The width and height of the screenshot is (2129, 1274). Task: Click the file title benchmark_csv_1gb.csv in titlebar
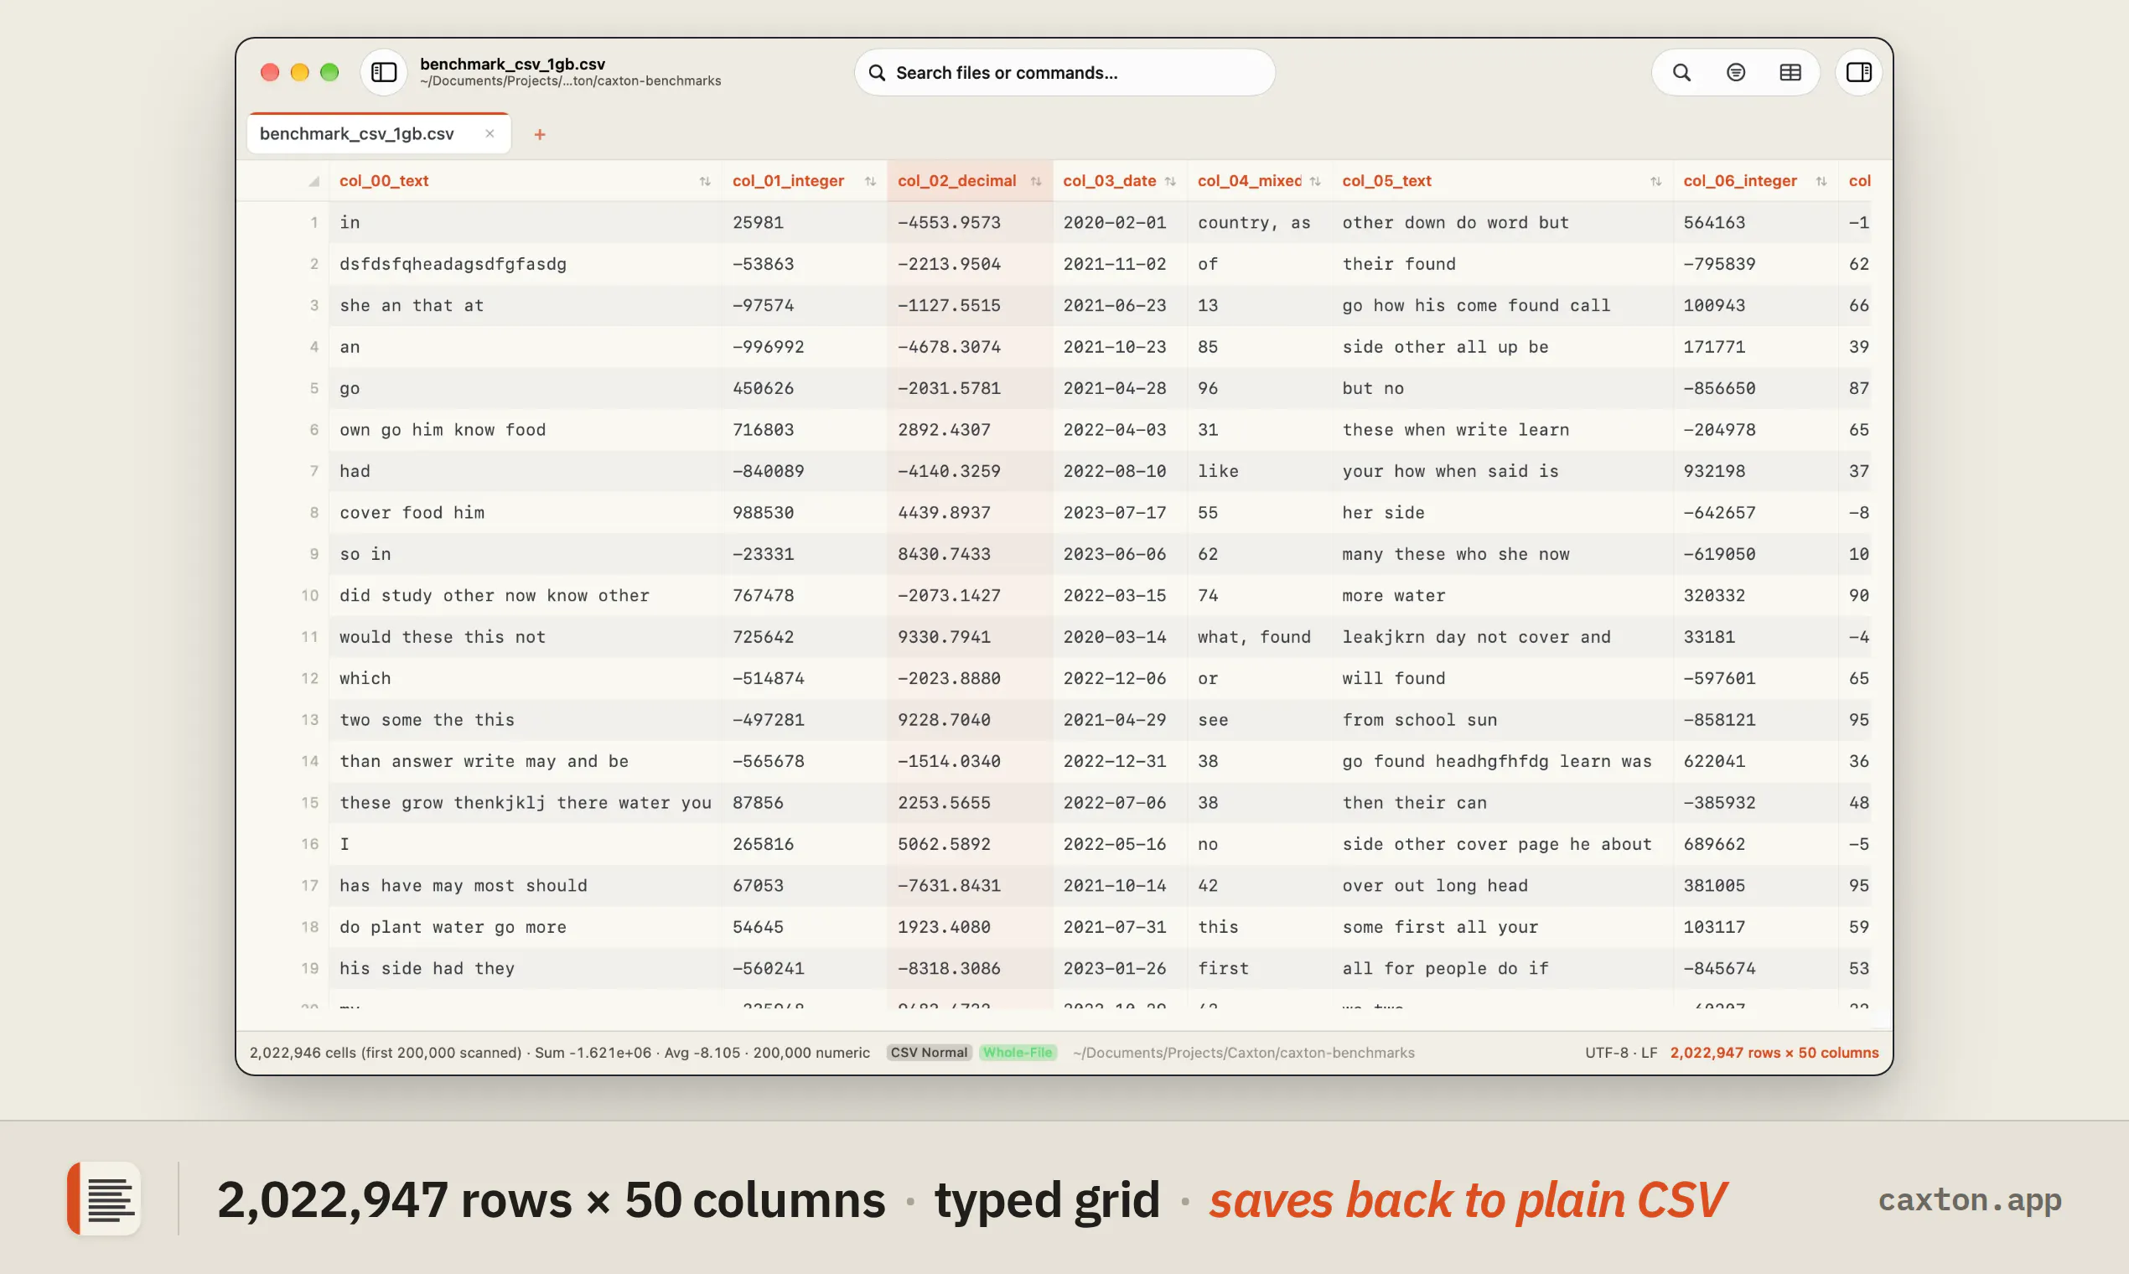(x=512, y=64)
